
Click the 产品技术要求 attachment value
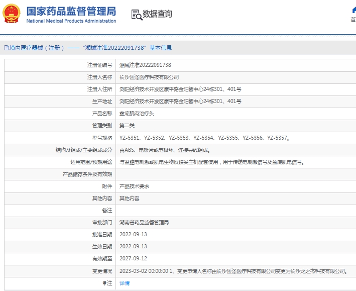click(x=134, y=186)
